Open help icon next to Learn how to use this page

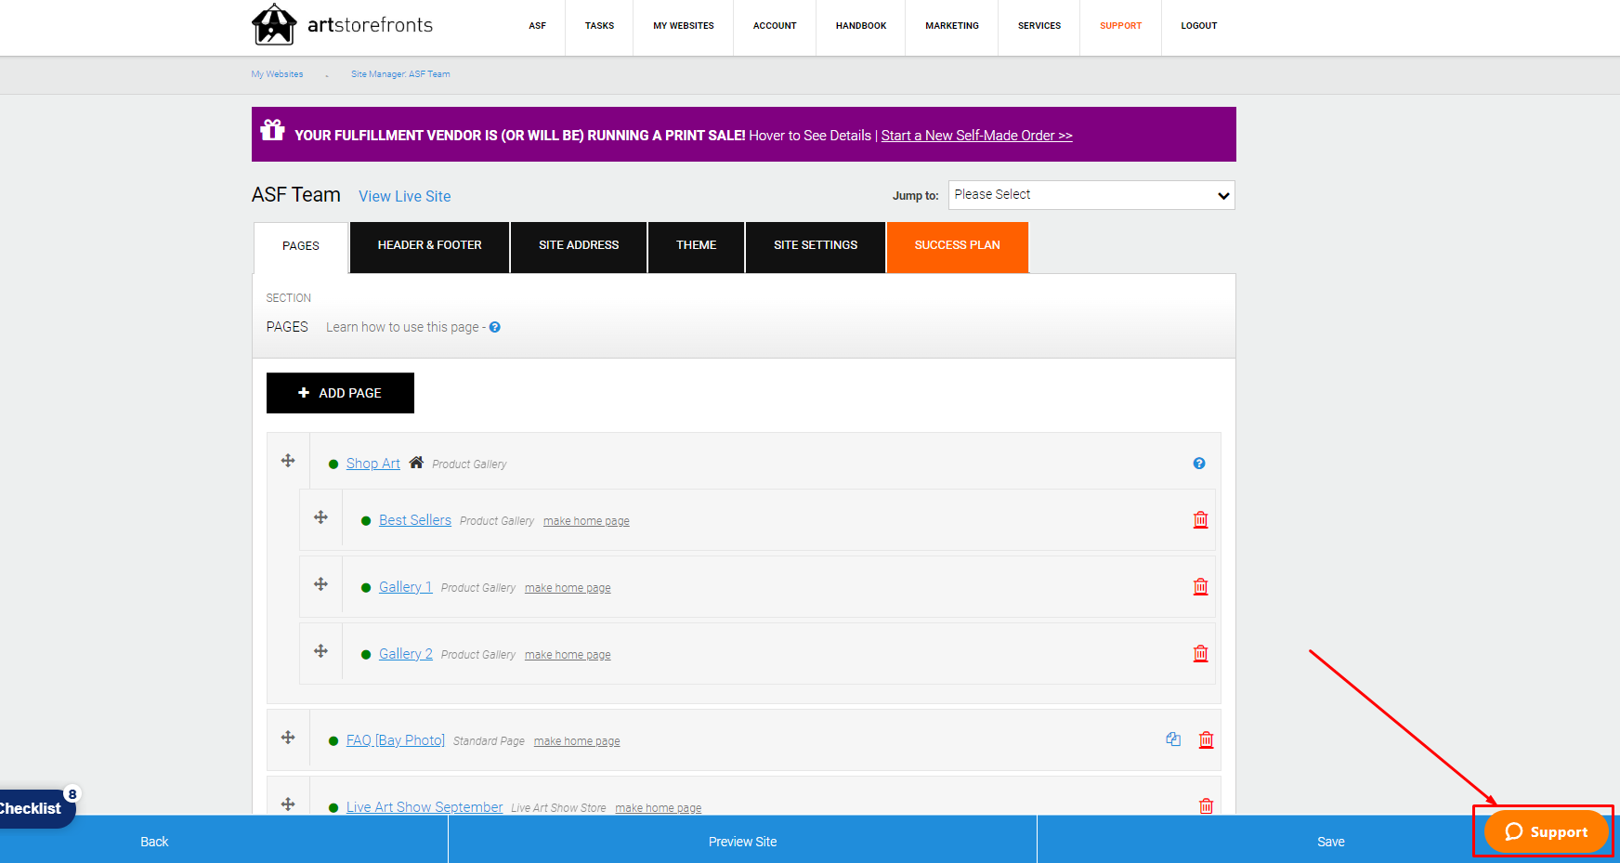(x=495, y=327)
